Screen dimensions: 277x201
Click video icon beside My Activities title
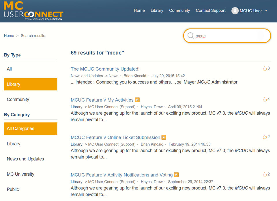tap(137, 100)
